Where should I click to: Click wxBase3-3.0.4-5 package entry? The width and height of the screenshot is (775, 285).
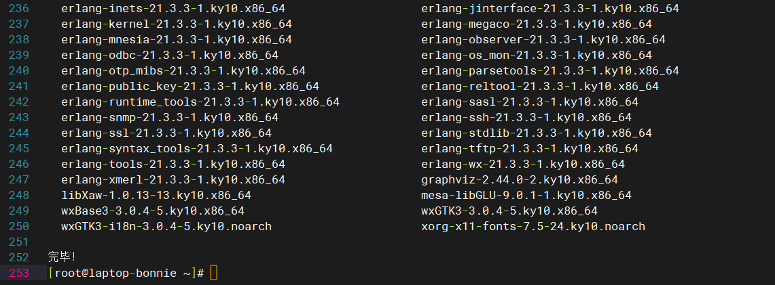click(x=153, y=211)
